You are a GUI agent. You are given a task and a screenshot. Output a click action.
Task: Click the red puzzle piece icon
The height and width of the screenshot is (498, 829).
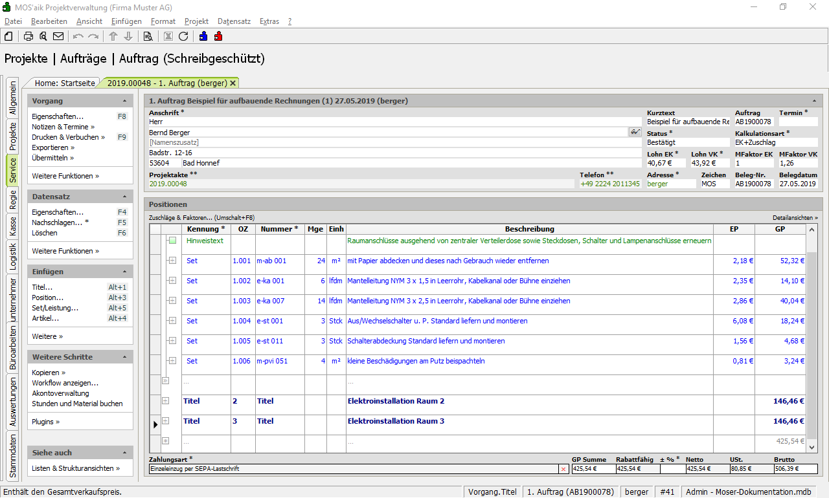click(x=218, y=36)
